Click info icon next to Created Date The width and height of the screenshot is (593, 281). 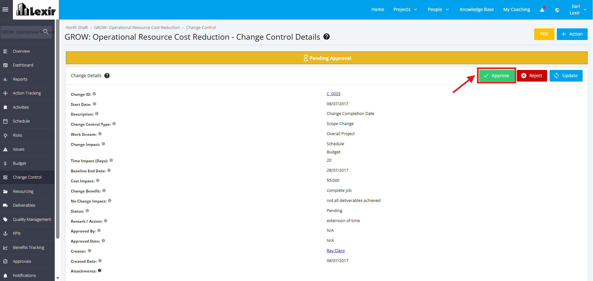(100, 261)
